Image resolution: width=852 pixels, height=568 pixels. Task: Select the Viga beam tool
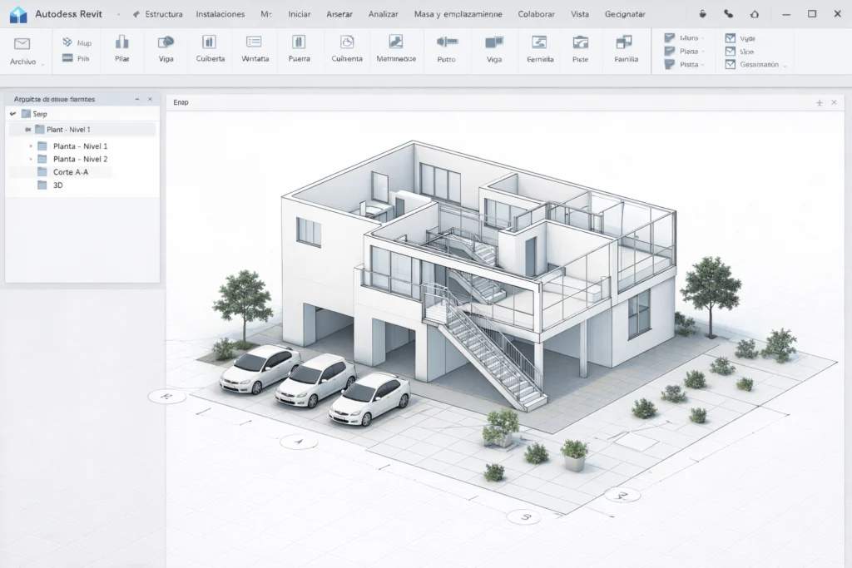[x=166, y=50]
